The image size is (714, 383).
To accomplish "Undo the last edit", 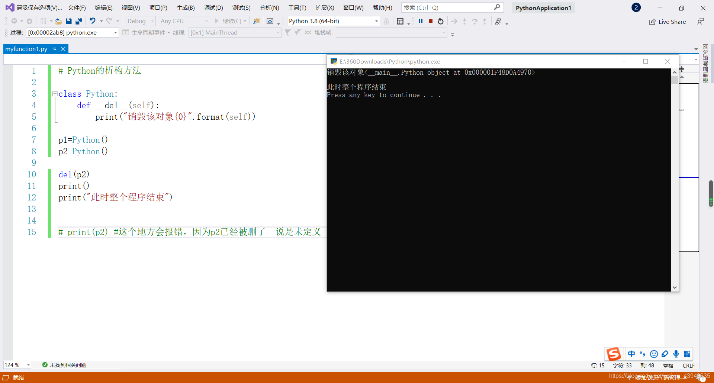I will click(92, 21).
